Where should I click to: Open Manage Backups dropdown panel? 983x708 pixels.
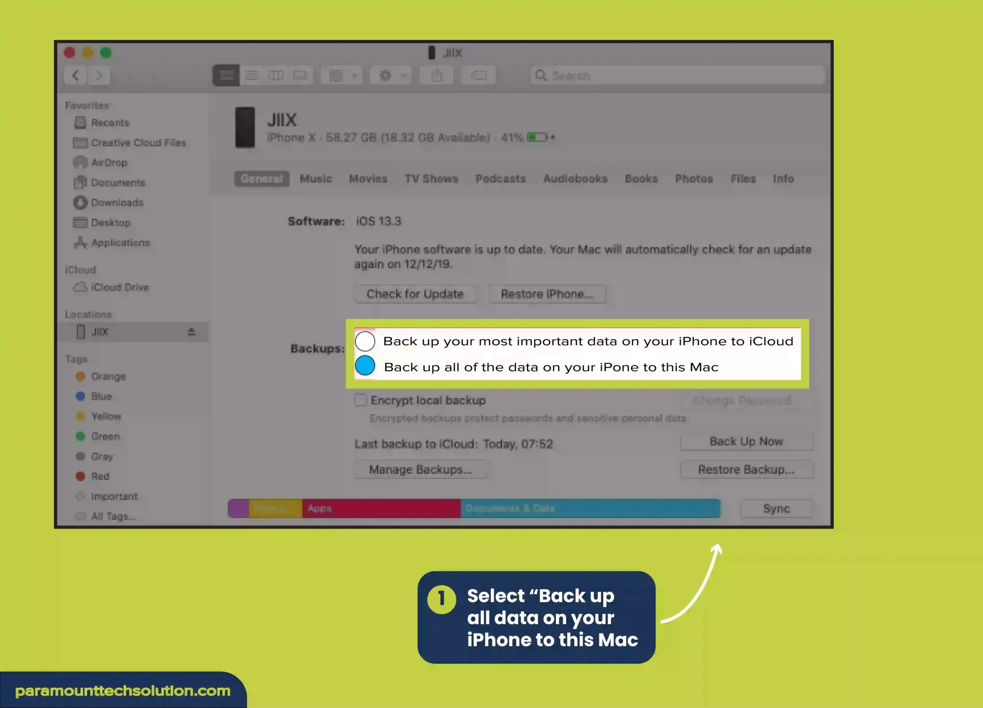[x=420, y=469]
